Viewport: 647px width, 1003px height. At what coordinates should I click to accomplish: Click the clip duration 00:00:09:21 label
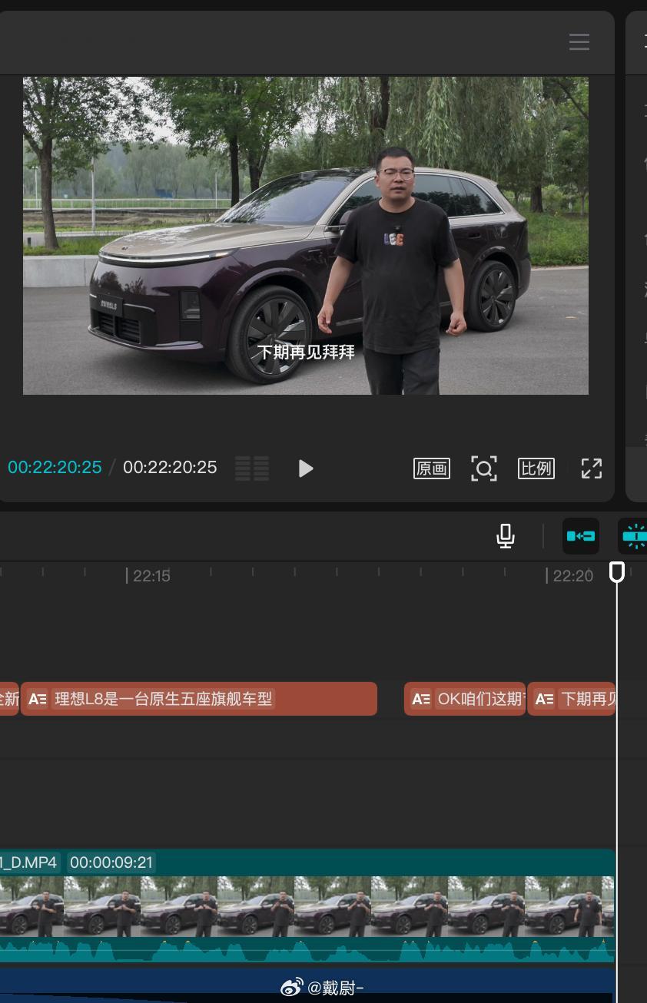coord(111,862)
